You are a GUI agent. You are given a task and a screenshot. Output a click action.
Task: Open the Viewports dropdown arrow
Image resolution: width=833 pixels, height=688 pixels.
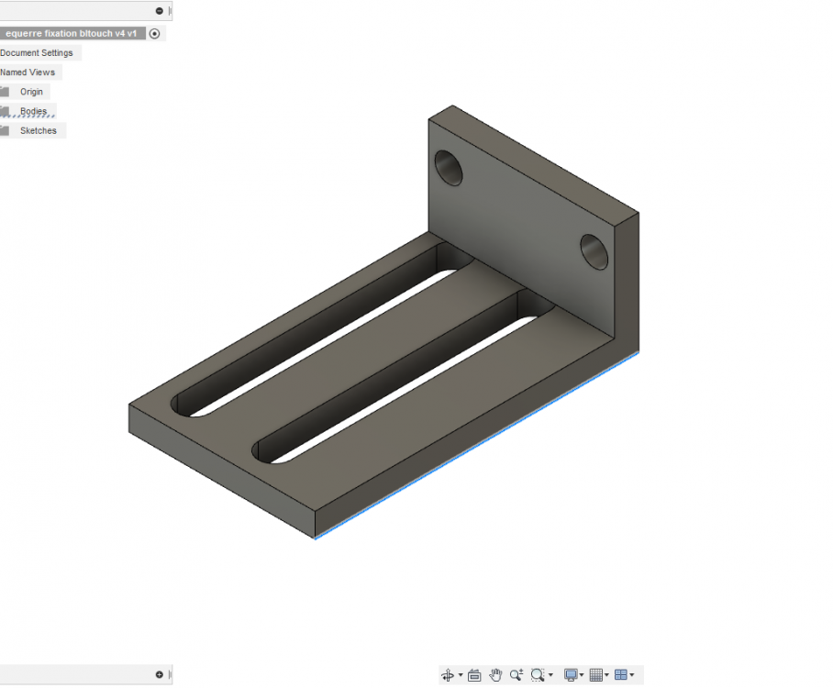pos(632,675)
